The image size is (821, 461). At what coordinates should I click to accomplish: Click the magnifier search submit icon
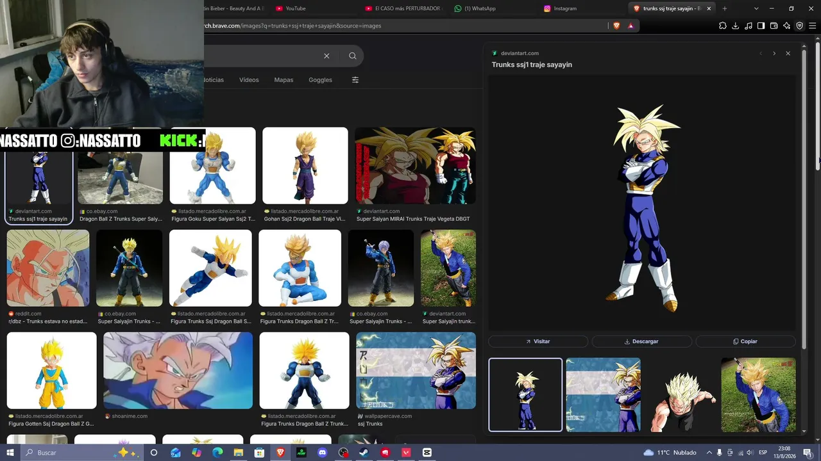pos(352,56)
